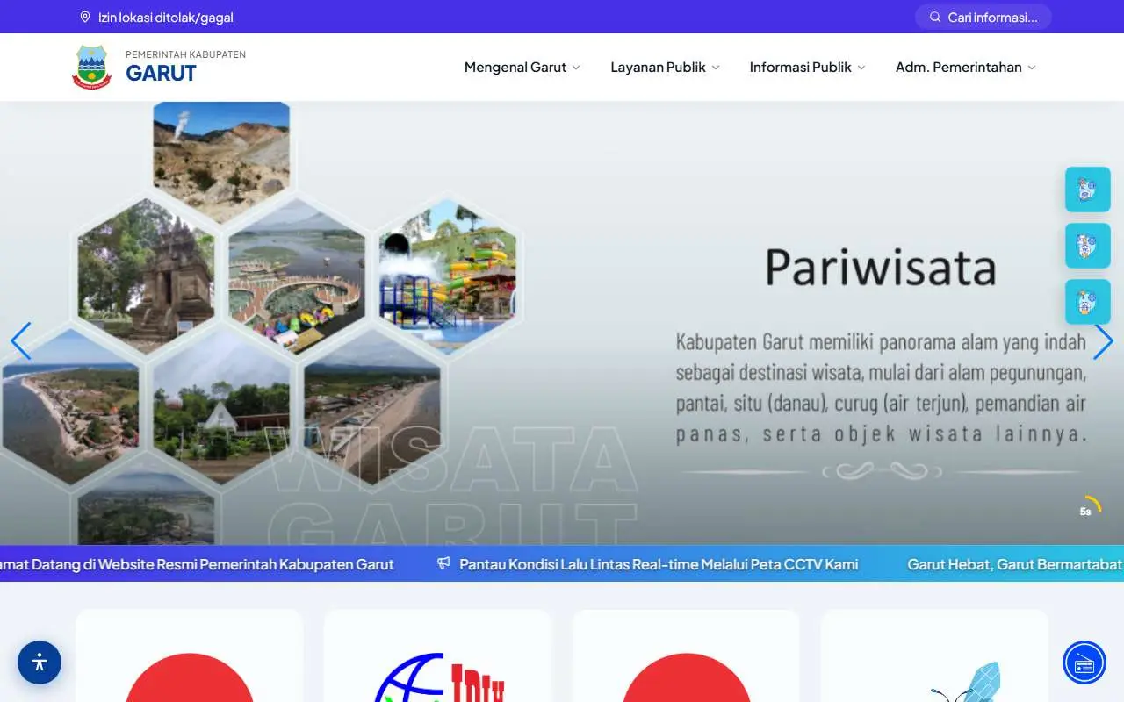Image resolution: width=1124 pixels, height=702 pixels.
Task: Click the 'Garut Hebat, Garut Bermartabat' ticker text
Action: pyautogui.click(x=1015, y=564)
